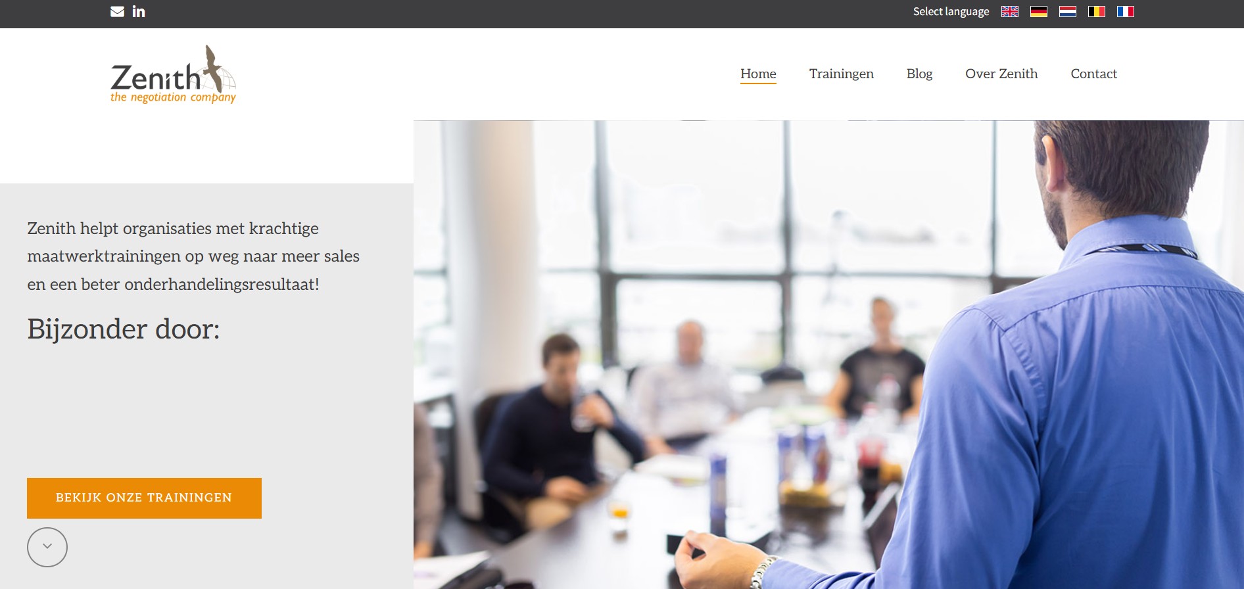Click the Bekijk Onze Trainingen button
The width and height of the screenshot is (1244, 589).
(144, 498)
